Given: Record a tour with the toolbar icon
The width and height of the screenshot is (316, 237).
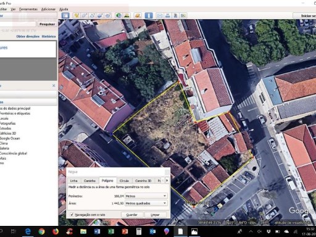Looking at the screenshot, I should (x=108, y=15).
